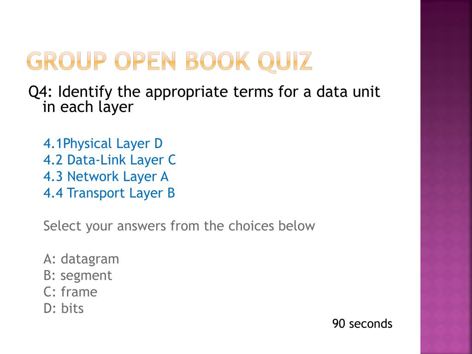The image size is (472, 354).
Task: Click the 90 seconds timer label
Action: pos(362,324)
